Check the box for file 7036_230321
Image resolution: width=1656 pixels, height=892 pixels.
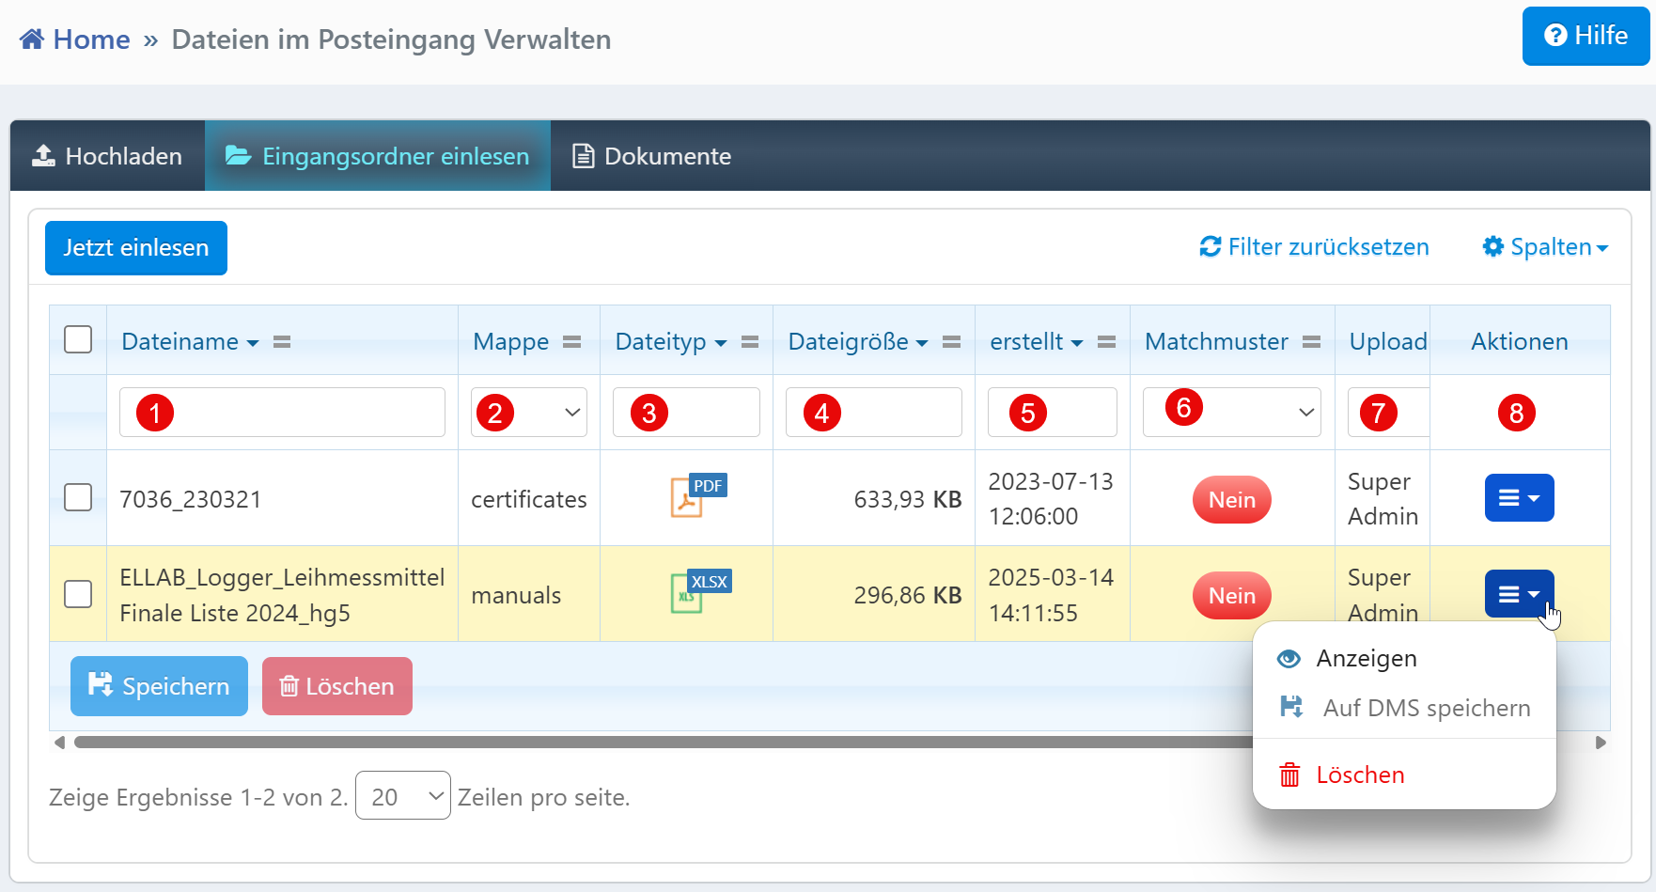[x=78, y=497]
